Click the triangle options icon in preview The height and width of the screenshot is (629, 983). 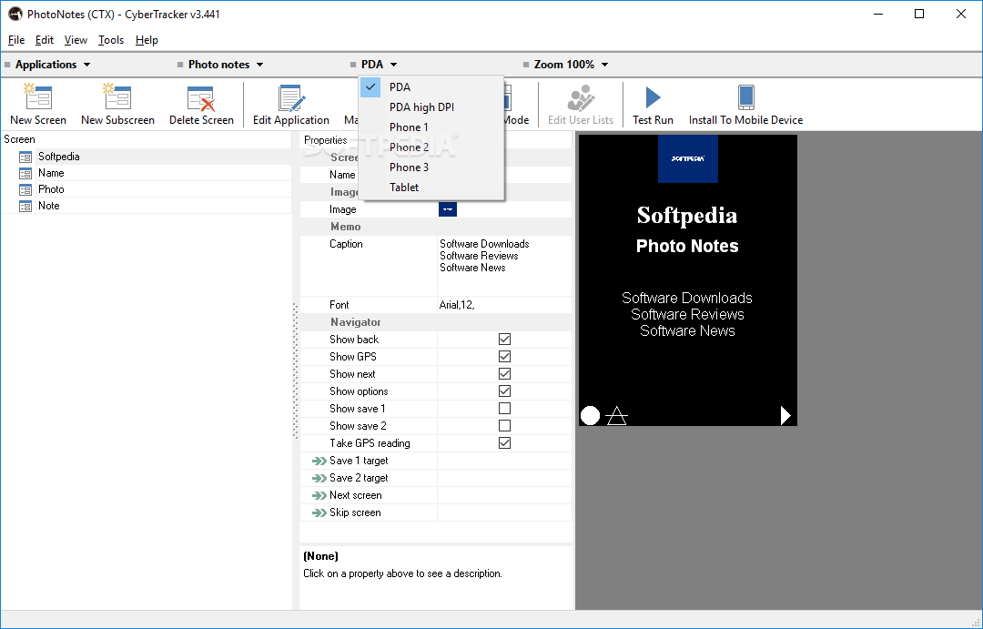click(617, 415)
